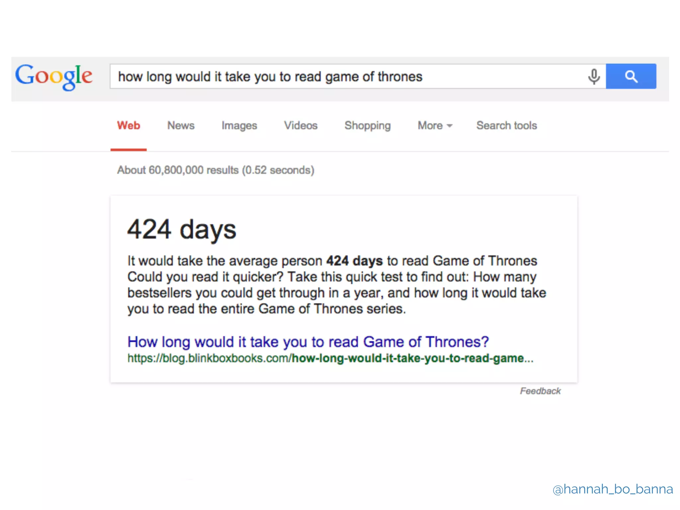Select the Shopping tab
Screen dimensions: 680x510
(x=367, y=126)
